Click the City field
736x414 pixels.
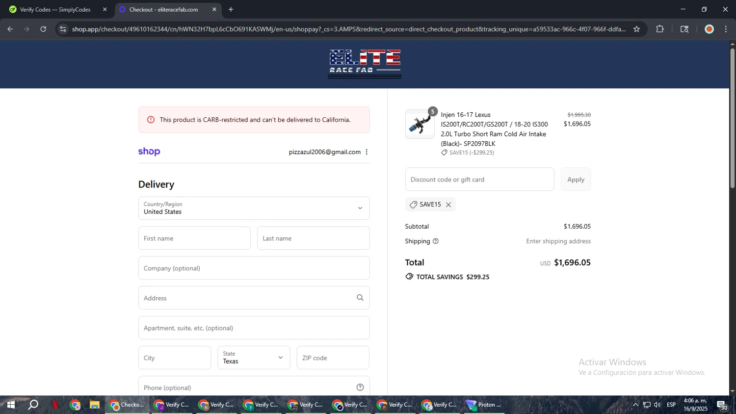[175, 358]
